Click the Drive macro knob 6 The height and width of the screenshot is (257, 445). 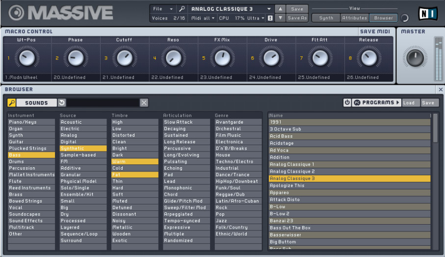[271, 58]
